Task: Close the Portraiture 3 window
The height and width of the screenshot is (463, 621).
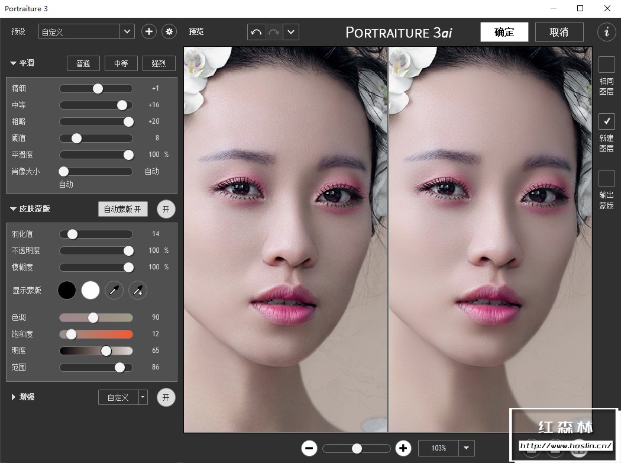Action: [x=607, y=8]
